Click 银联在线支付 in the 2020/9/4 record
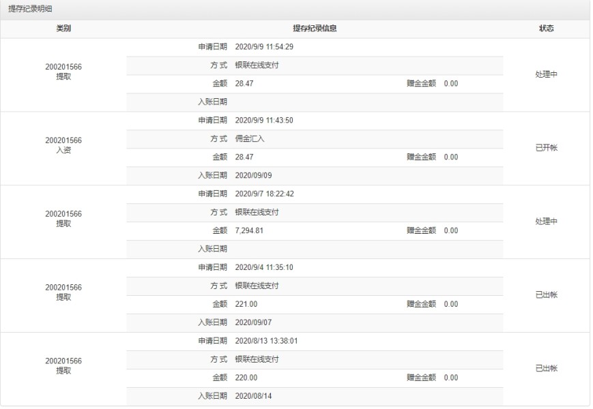 (257, 286)
